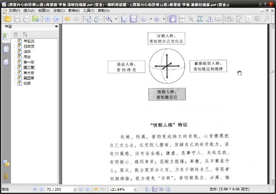
Task: Click the Email envelope toolbar icon
Action: pos(35,19)
